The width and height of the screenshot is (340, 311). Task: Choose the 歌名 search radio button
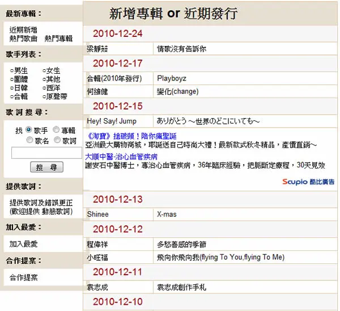(29, 140)
